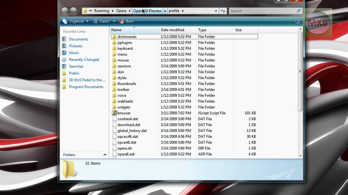Click the keyboard folder icon

click(x=114, y=48)
